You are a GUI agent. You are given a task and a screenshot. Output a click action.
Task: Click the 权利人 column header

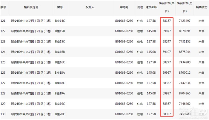pyautogui.click(x=90, y=7)
